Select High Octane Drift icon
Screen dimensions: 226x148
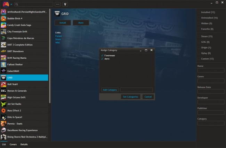tap(3, 97)
